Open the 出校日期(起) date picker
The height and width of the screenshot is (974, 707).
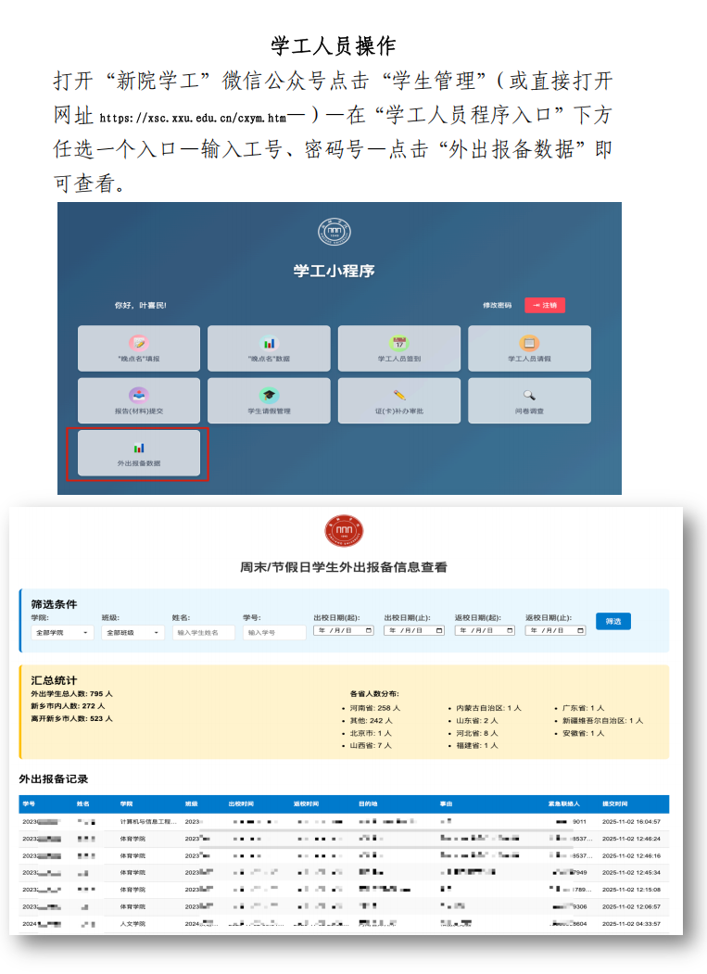(x=344, y=631)
